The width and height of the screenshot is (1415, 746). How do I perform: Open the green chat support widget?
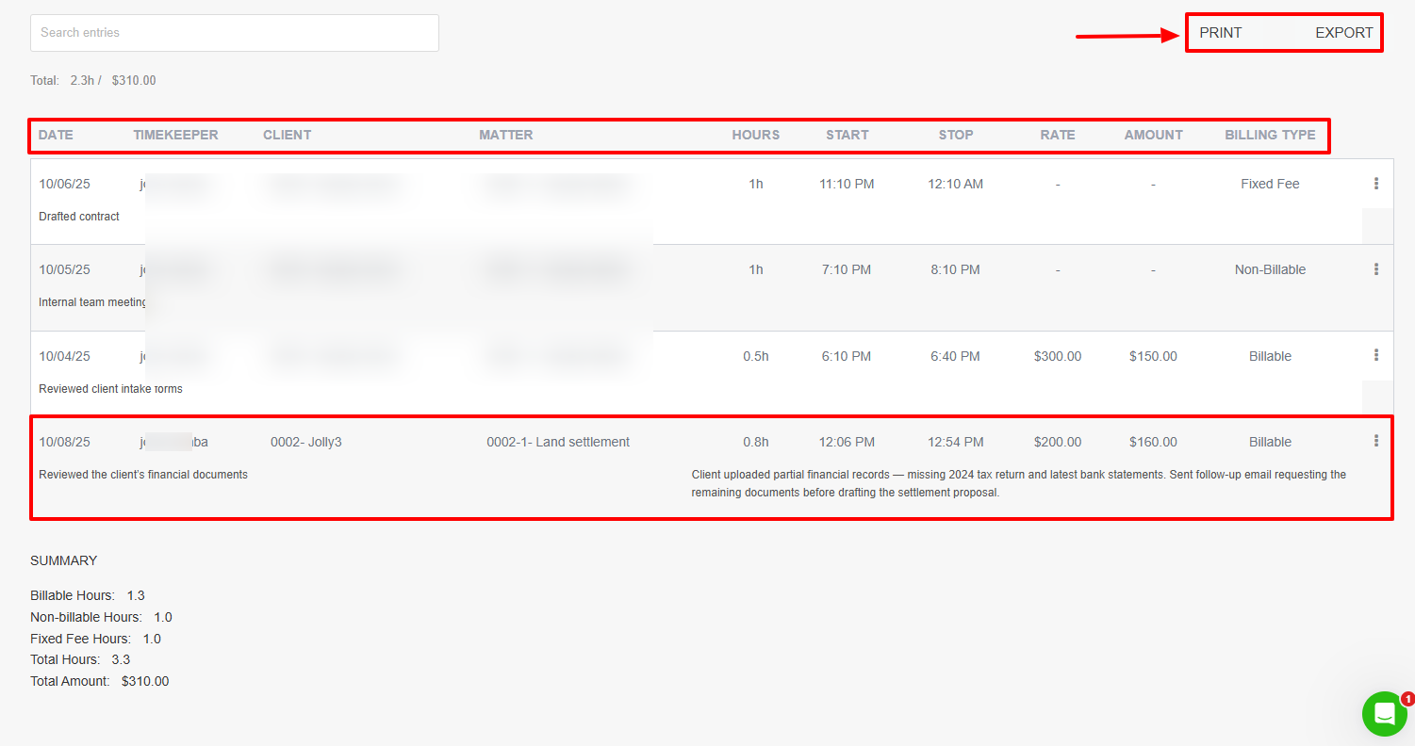click(1384, 714)
